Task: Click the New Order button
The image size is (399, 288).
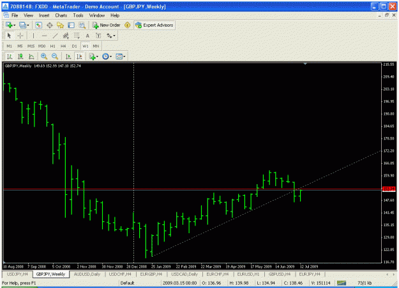Action: coord(106,25)
